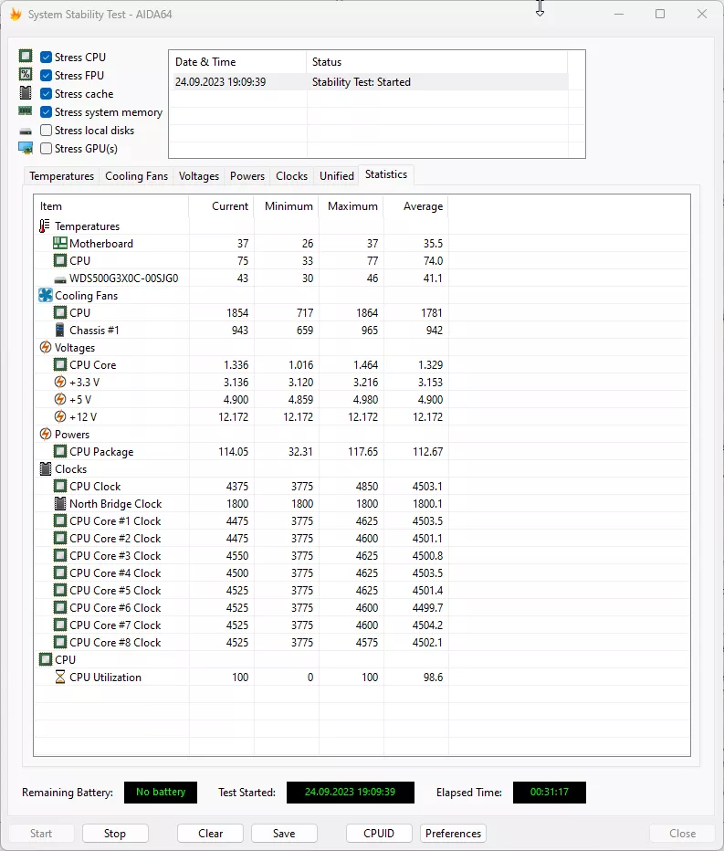Image resolution: width=724 pixels, height=851 pixels.
Task: Switch to the Unified tab
Action: pos(337,176)
